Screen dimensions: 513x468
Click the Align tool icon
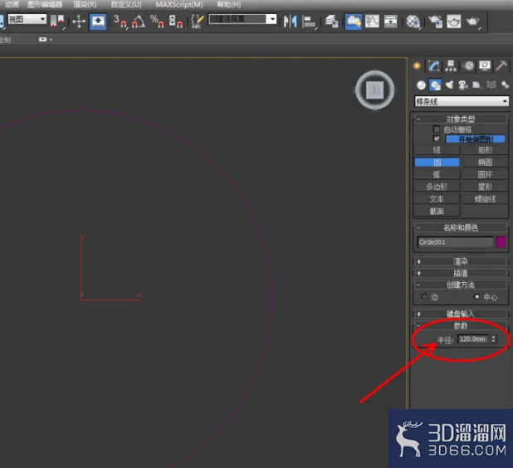(309, 22)
